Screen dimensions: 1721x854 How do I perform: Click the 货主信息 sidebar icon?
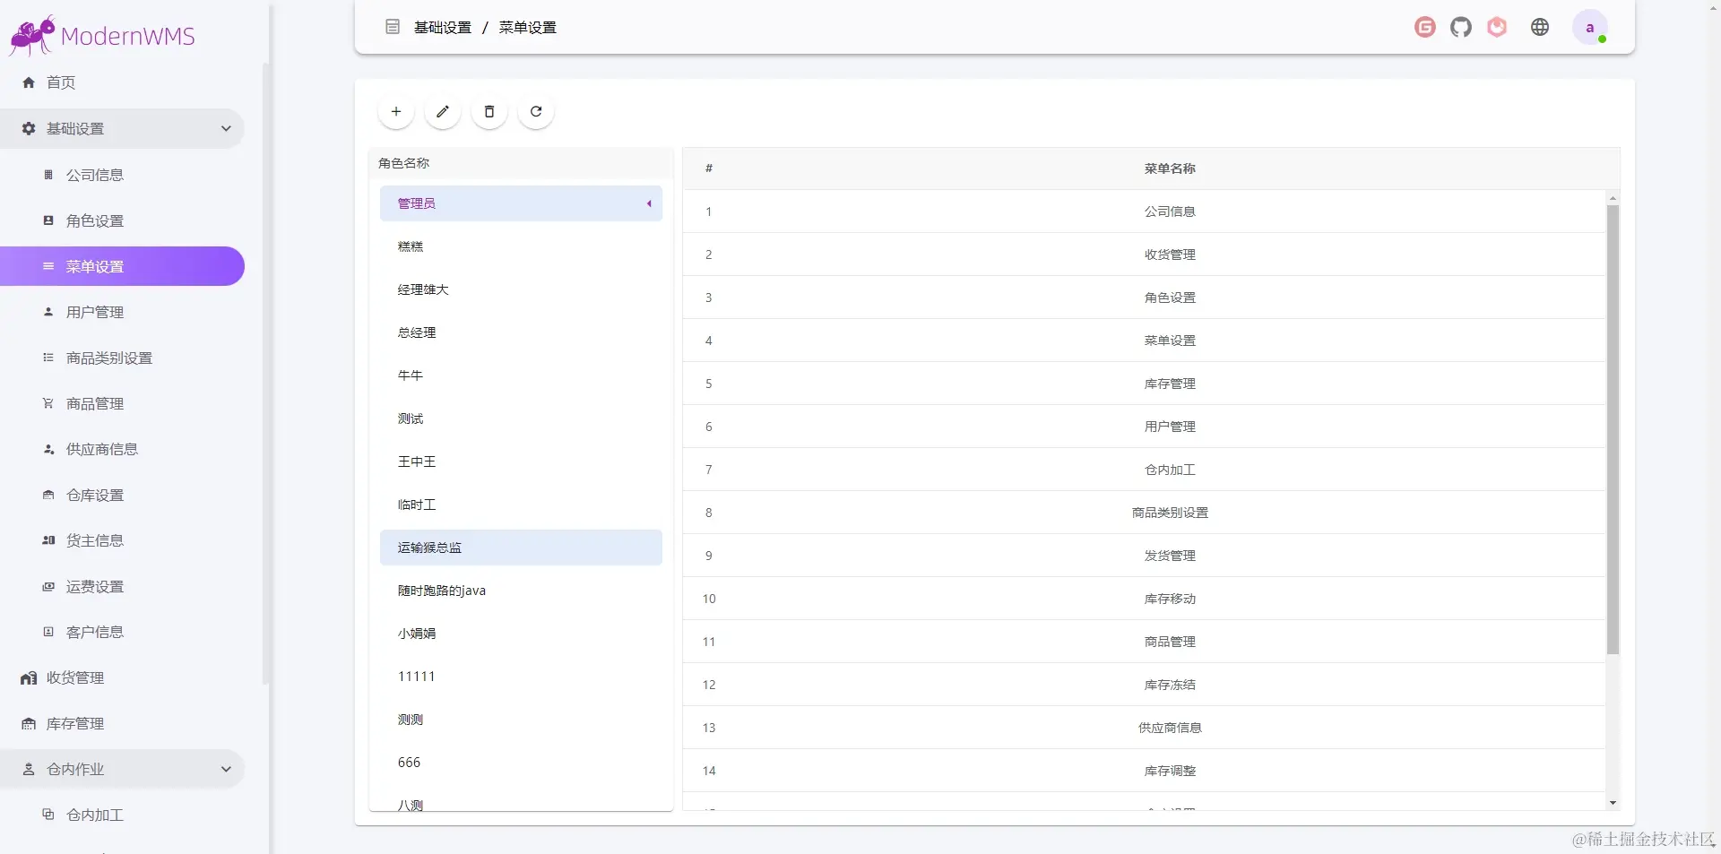coord(48,540)
